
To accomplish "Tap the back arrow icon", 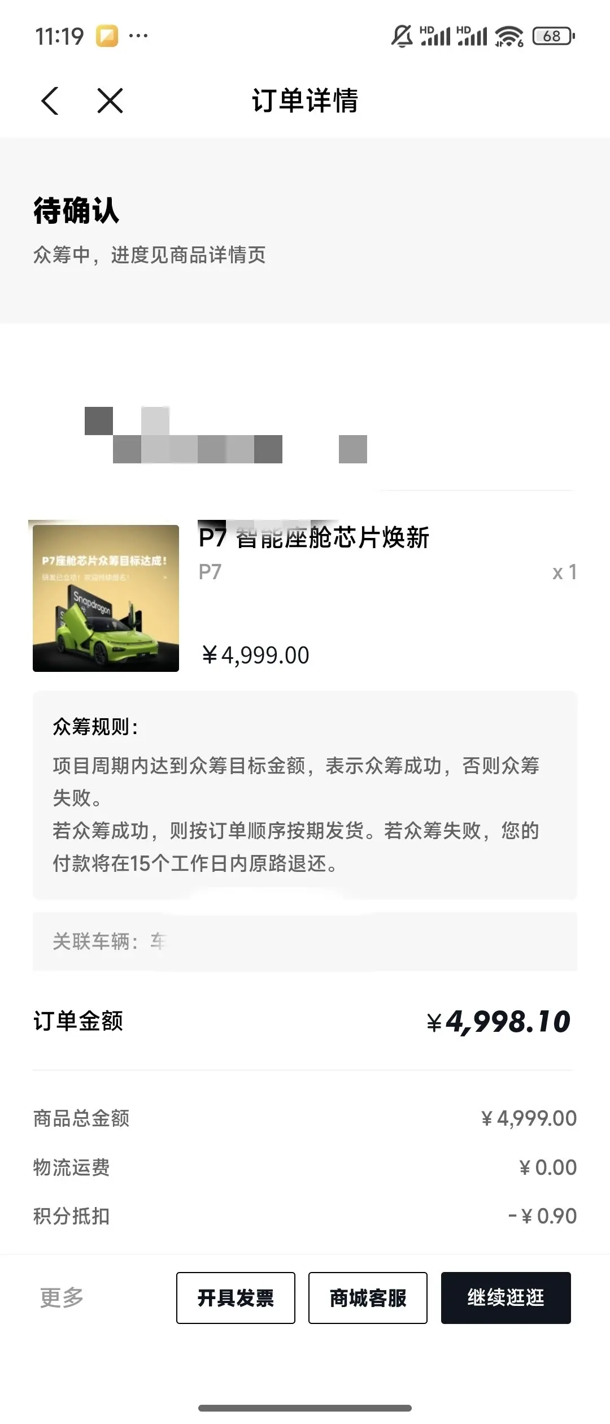I will 50,101.
